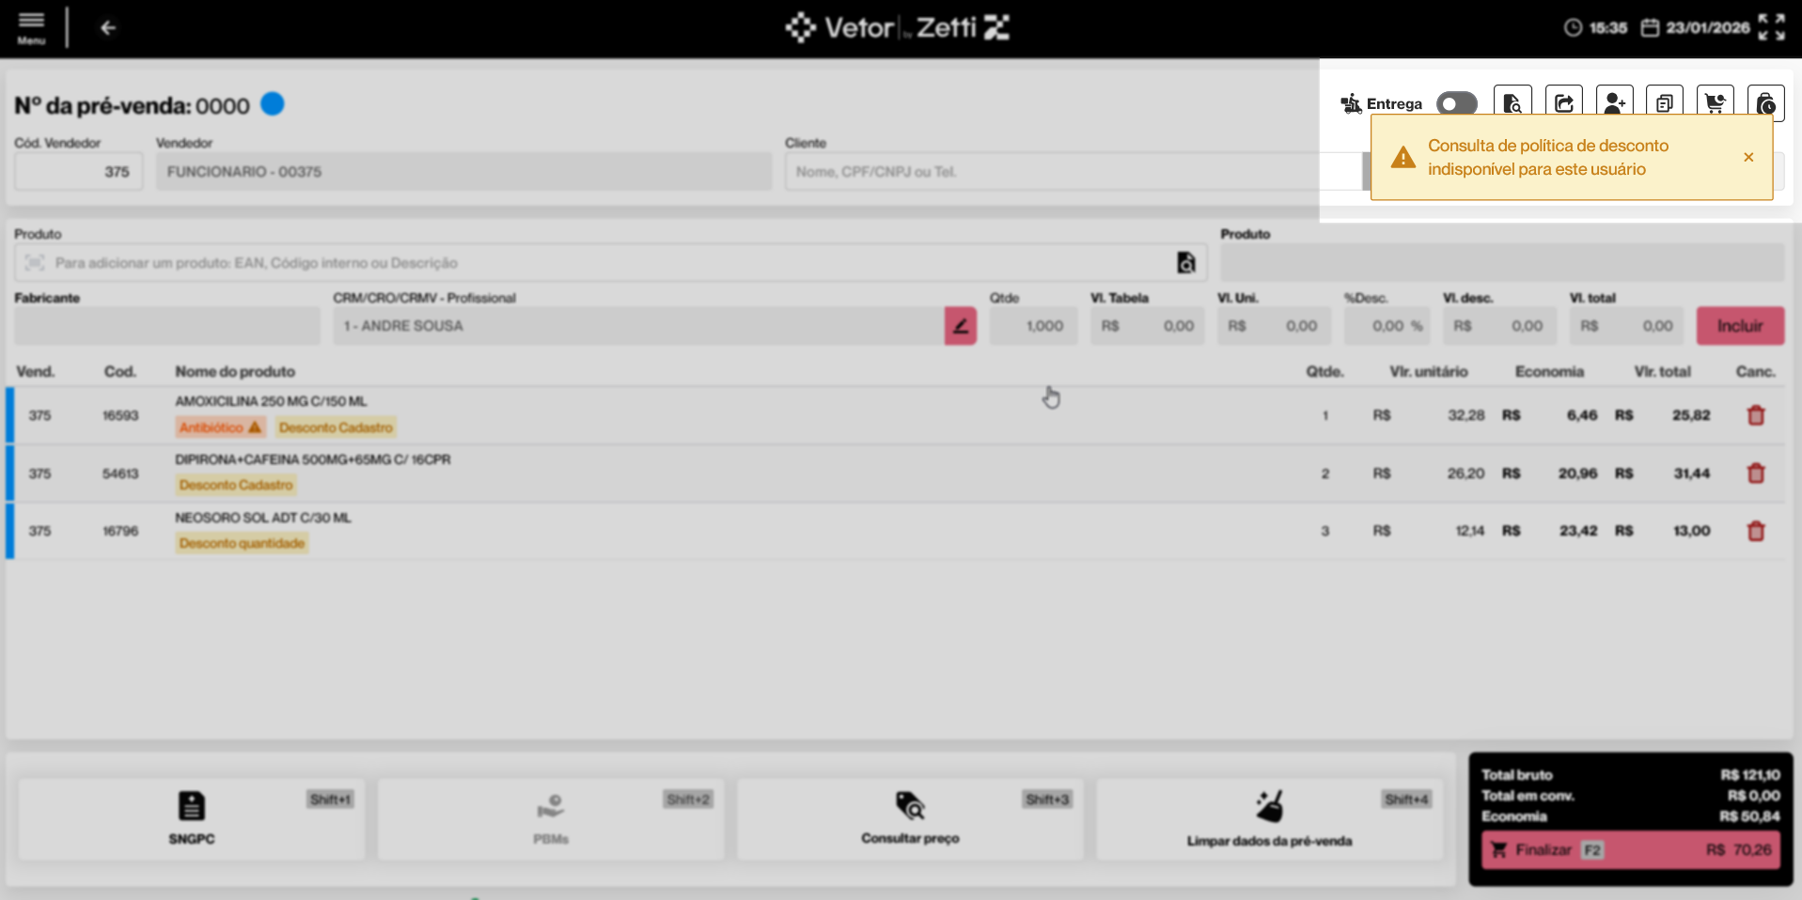Screen dimensions: 1802x900
Task: Open the SNGPC shortcut
Action: pyautogui.click(x=192, y=818)
